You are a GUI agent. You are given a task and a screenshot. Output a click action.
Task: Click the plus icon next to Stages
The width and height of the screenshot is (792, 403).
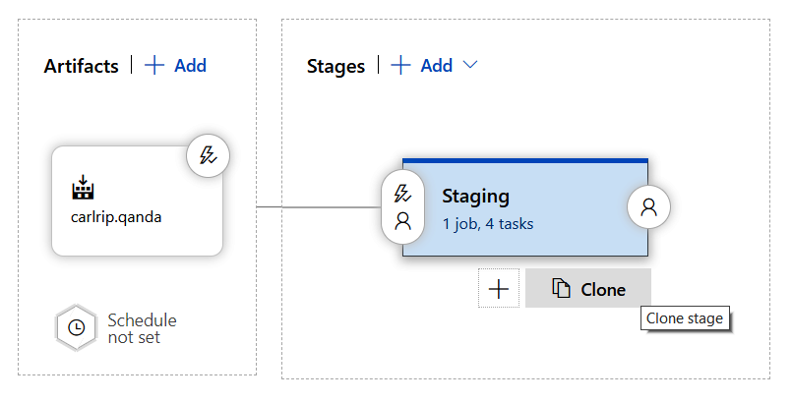click(400, 65)
